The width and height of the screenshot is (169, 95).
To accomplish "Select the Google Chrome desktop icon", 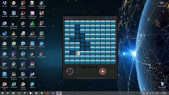I will (x=23, y=86).
